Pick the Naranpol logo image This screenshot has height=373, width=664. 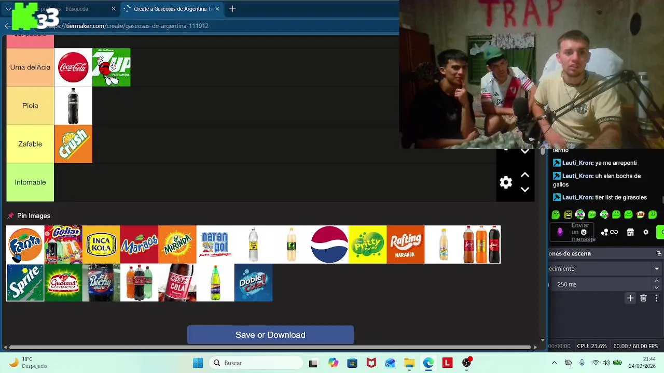coord(215,245)
